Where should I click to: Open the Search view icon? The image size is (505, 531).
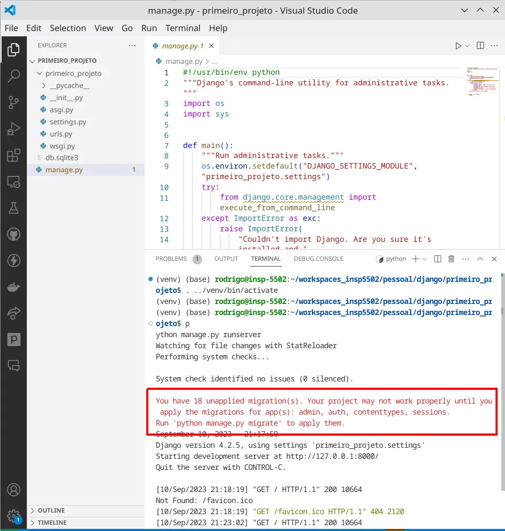tap(14, 76)
